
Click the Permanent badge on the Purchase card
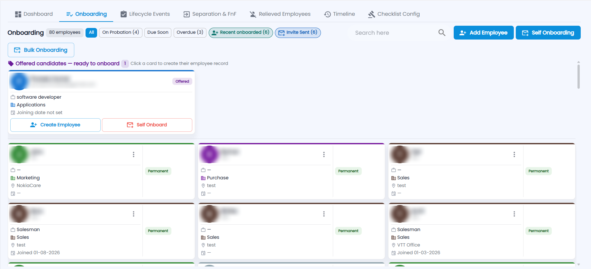pyautogui.click(x=348, y=171)
